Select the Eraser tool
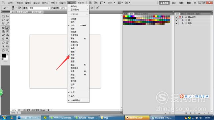This screenshot has height=120, width=214. tap(3, 35)
